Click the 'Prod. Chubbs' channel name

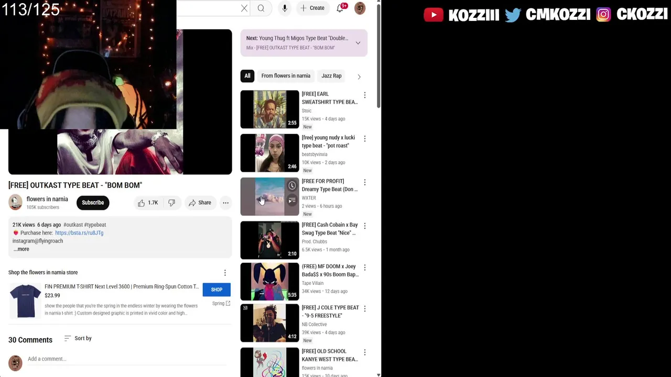point(315,241)
